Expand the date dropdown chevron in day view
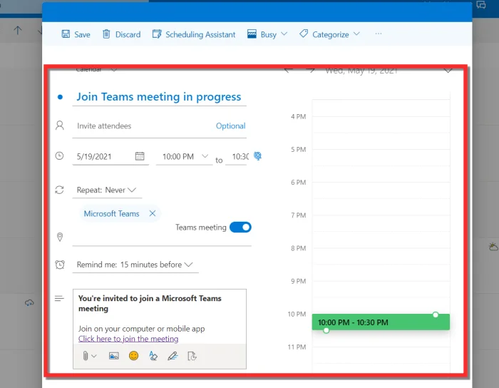Screen dimensions: 499x388 click(448, 71)
